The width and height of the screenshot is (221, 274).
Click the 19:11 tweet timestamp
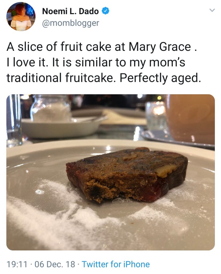point(17,264)
